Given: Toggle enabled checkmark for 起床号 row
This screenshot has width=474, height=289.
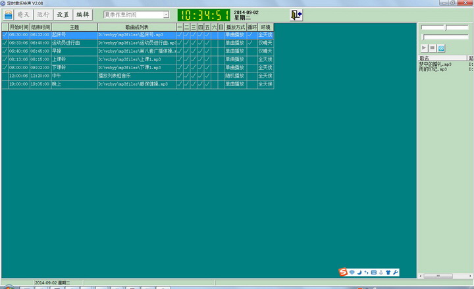Looking at the screenshot, I should [5, 35].
